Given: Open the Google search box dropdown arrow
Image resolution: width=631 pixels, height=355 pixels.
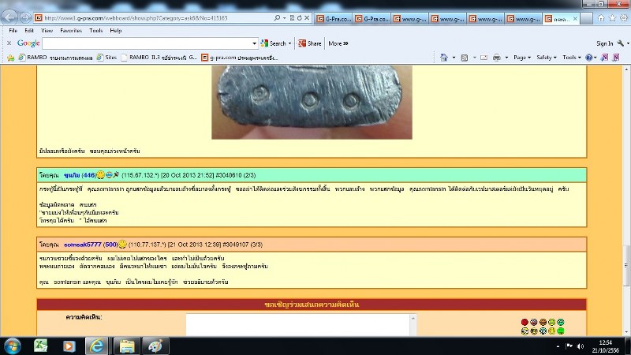Looking at the screenshot, I should click(254, 43).
